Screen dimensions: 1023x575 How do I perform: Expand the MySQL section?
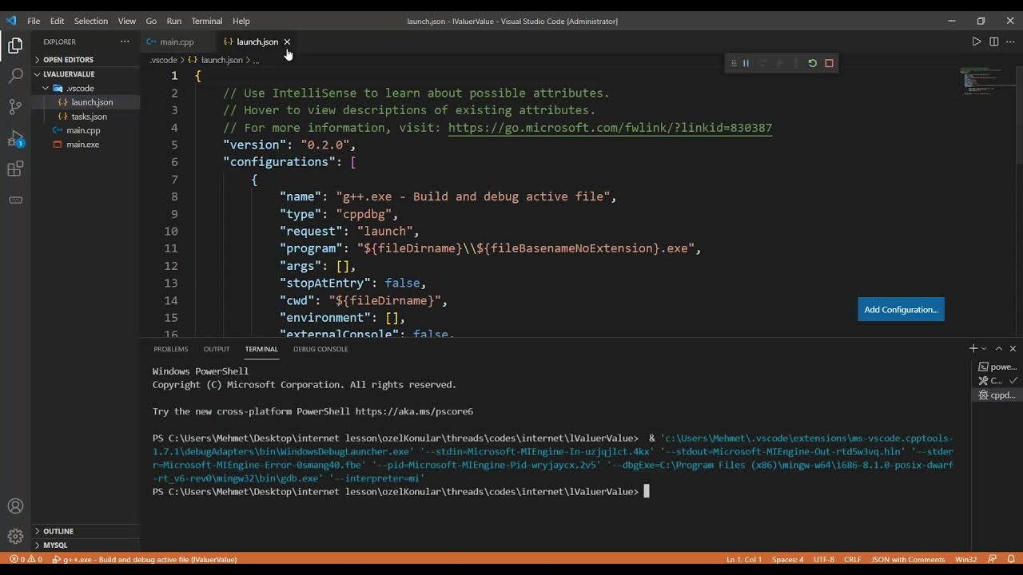(86, 545)
